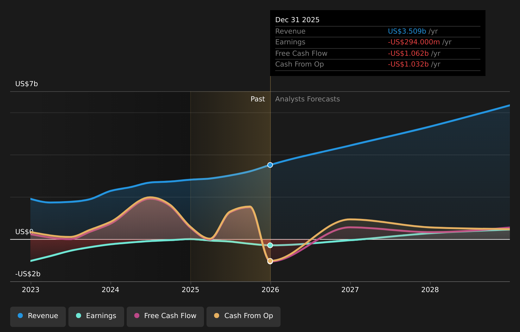Open the Analysts Forecasts section
The image size is (520, 332).
click(307, 99)
